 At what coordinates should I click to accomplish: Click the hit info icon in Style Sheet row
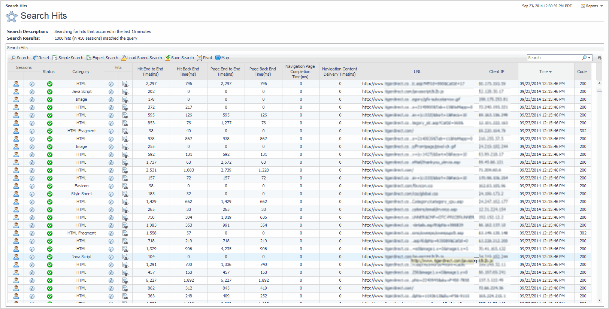111,194
